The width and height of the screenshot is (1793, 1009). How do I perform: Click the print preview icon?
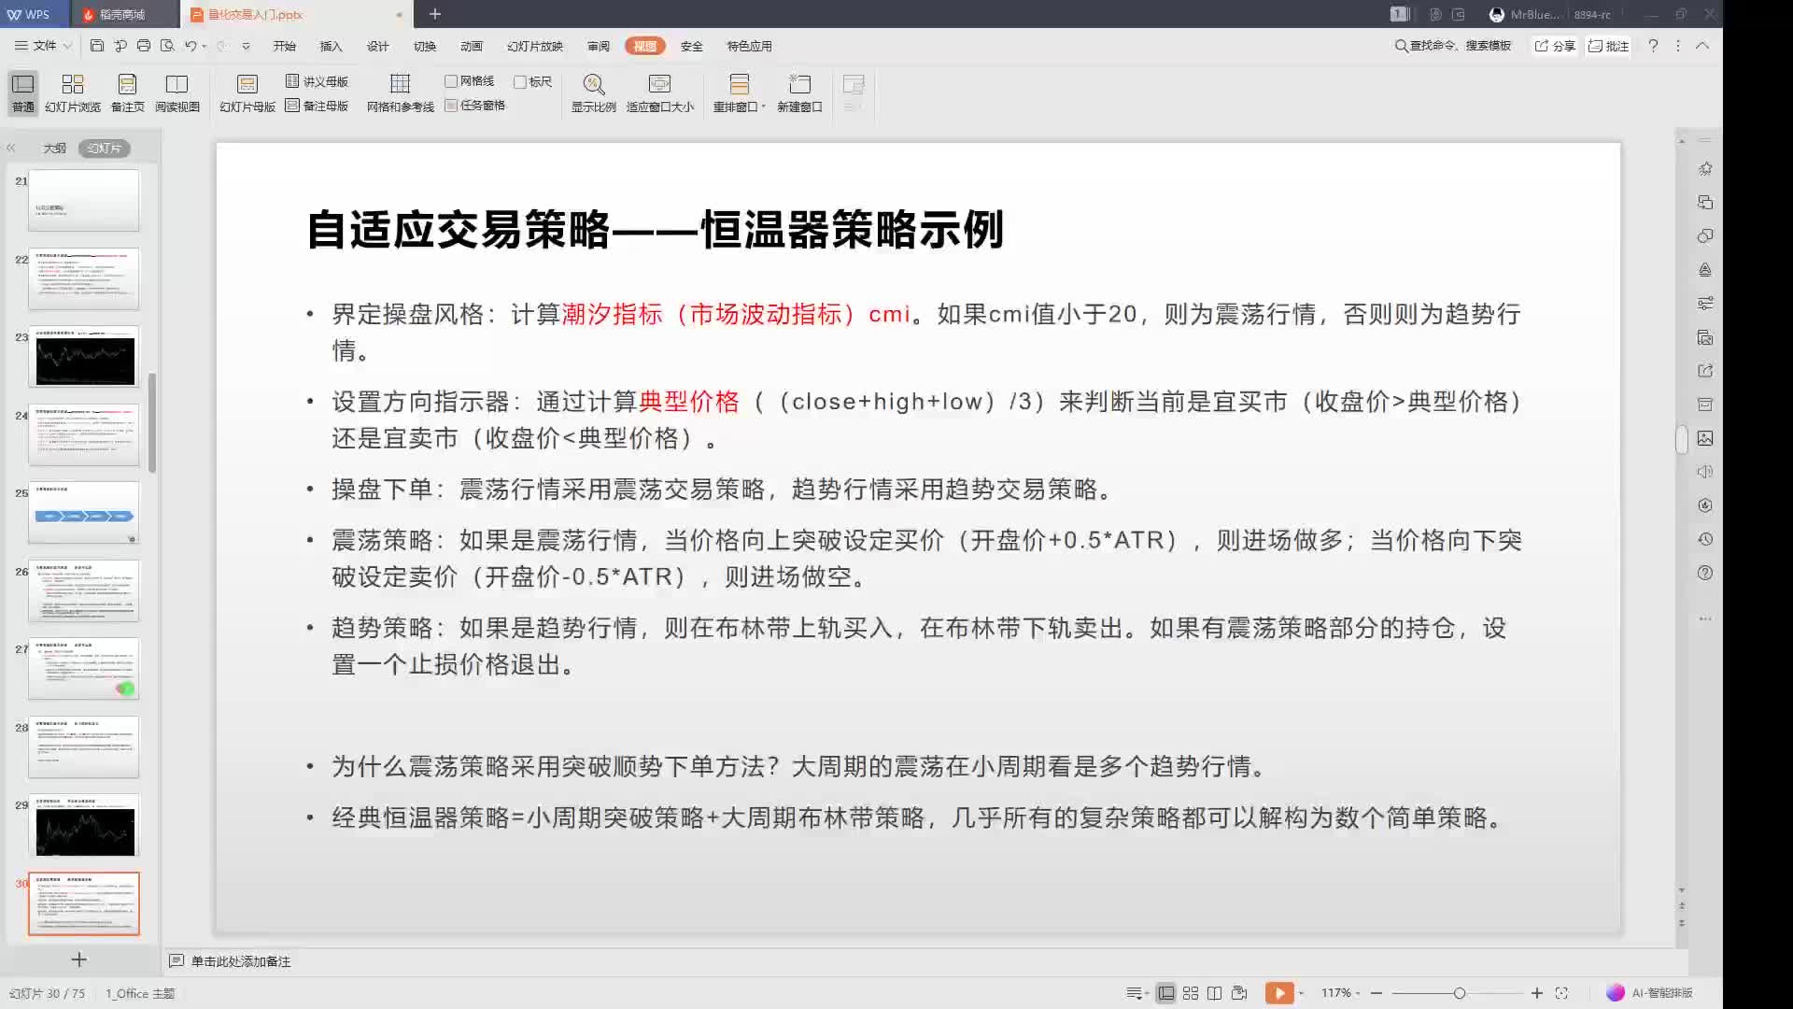(x=167, y=46)
